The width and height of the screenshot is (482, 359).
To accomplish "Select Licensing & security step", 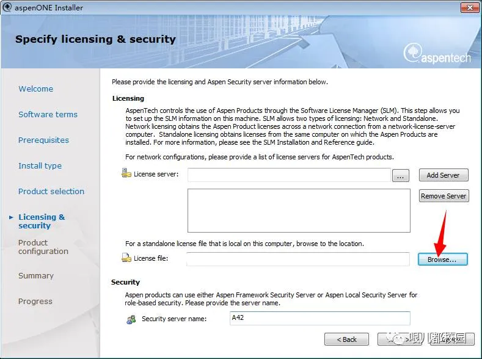I will tap(42, 221).
